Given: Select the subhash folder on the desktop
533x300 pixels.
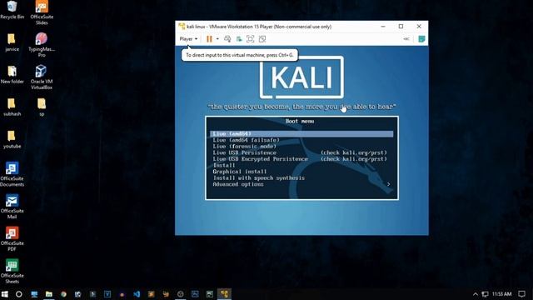Looking at the screenshot, I should [12, 107].
